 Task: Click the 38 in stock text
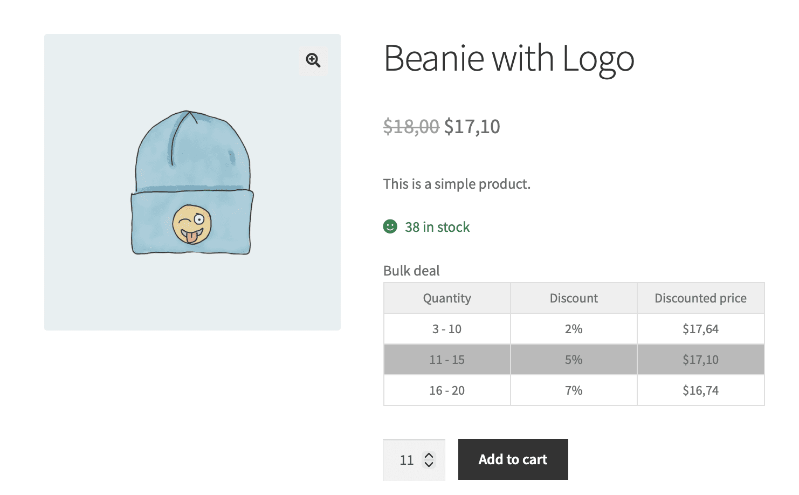437,227
